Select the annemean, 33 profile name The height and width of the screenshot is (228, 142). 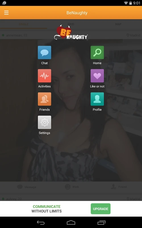(16, 35)
